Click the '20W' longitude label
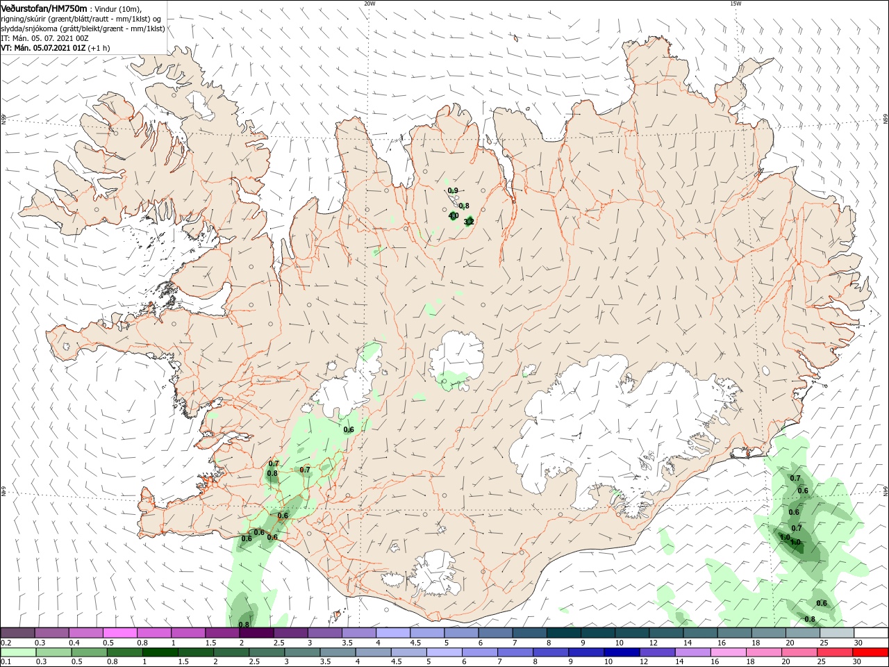889x667 pixels. pyautogui.click(x=369, y=3)
